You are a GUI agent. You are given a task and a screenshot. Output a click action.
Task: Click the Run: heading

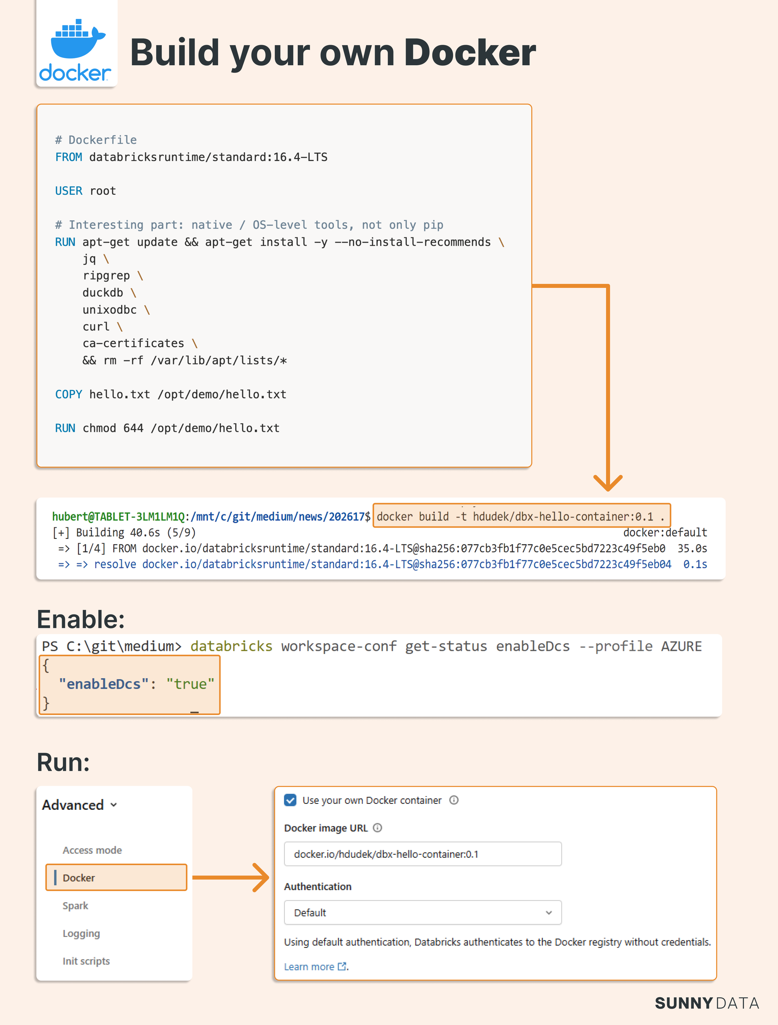(63, 762)
